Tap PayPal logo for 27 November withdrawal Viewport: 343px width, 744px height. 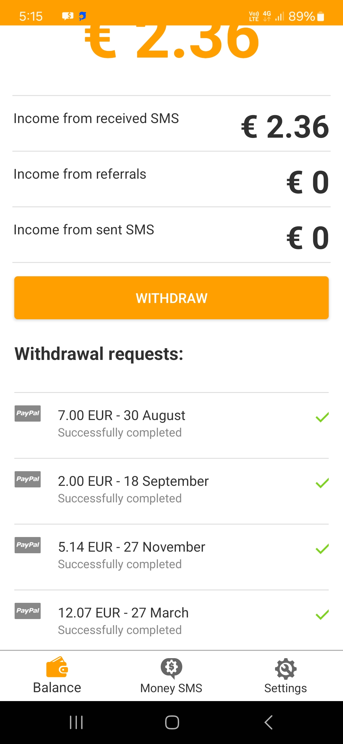[28, 545]
